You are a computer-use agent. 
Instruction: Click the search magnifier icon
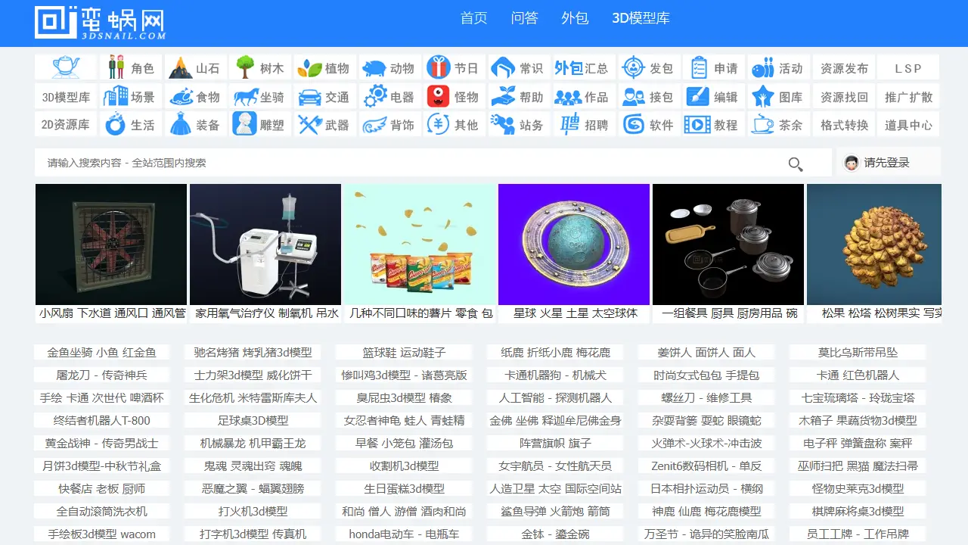795,163
